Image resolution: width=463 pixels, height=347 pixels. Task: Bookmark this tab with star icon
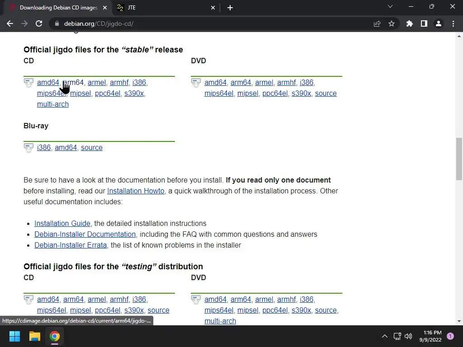pyautogui.click(x=392, y=23)
